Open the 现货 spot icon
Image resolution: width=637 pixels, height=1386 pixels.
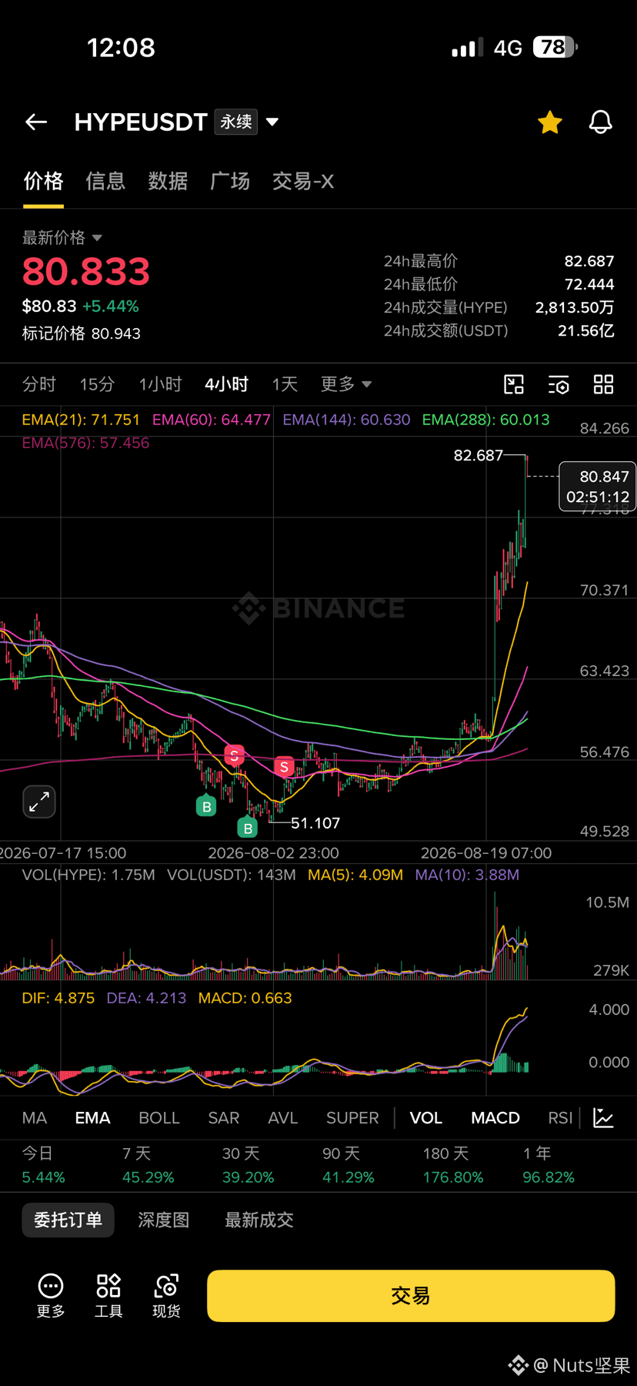[166, 1295]
